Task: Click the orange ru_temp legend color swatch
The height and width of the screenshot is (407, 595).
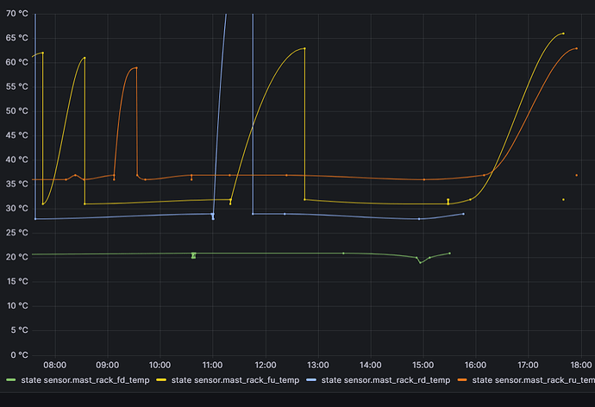Action: pos(462,379)
